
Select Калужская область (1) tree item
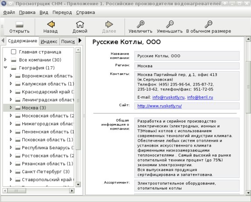(x=48, y=84)
